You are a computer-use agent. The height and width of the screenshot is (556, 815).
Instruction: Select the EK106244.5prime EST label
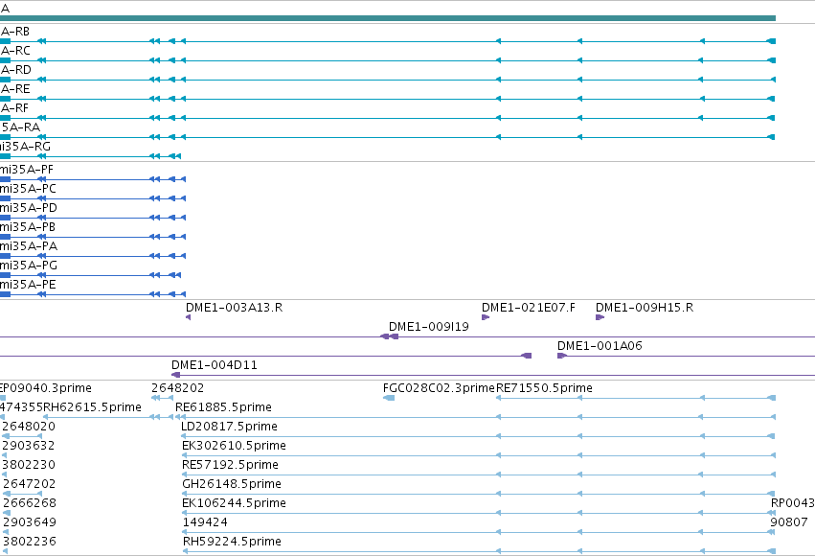point(234,503)
